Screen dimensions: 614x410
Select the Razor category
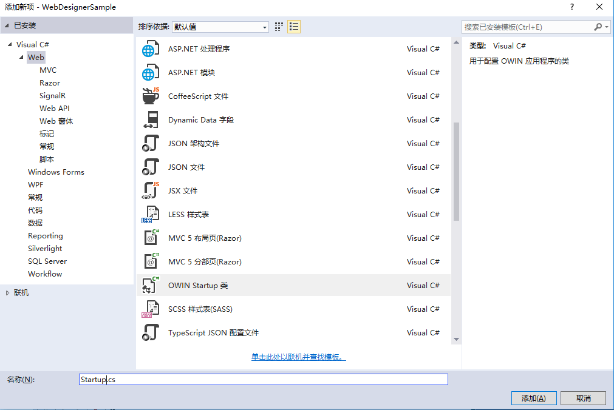pyautogui.click(x=50, y=83)
